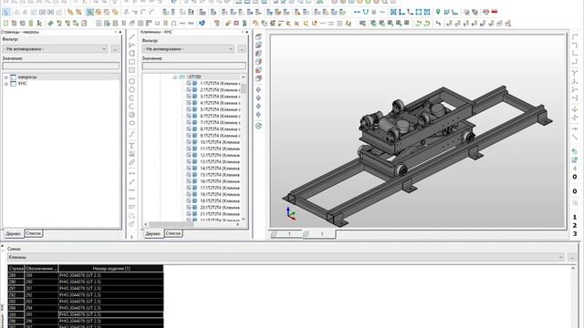The height and width of the screenshot is (328, 584).
Task: Click the Номер изделия [1] column header
Action: (111, 268)
